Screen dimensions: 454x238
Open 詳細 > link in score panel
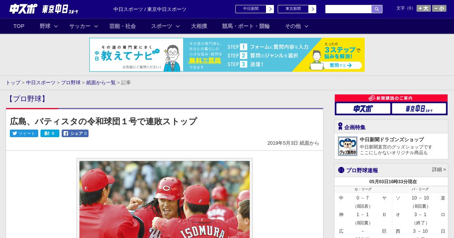439,170
